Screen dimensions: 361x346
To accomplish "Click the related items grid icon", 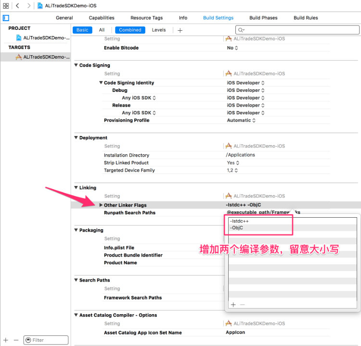I will point(6,5).
